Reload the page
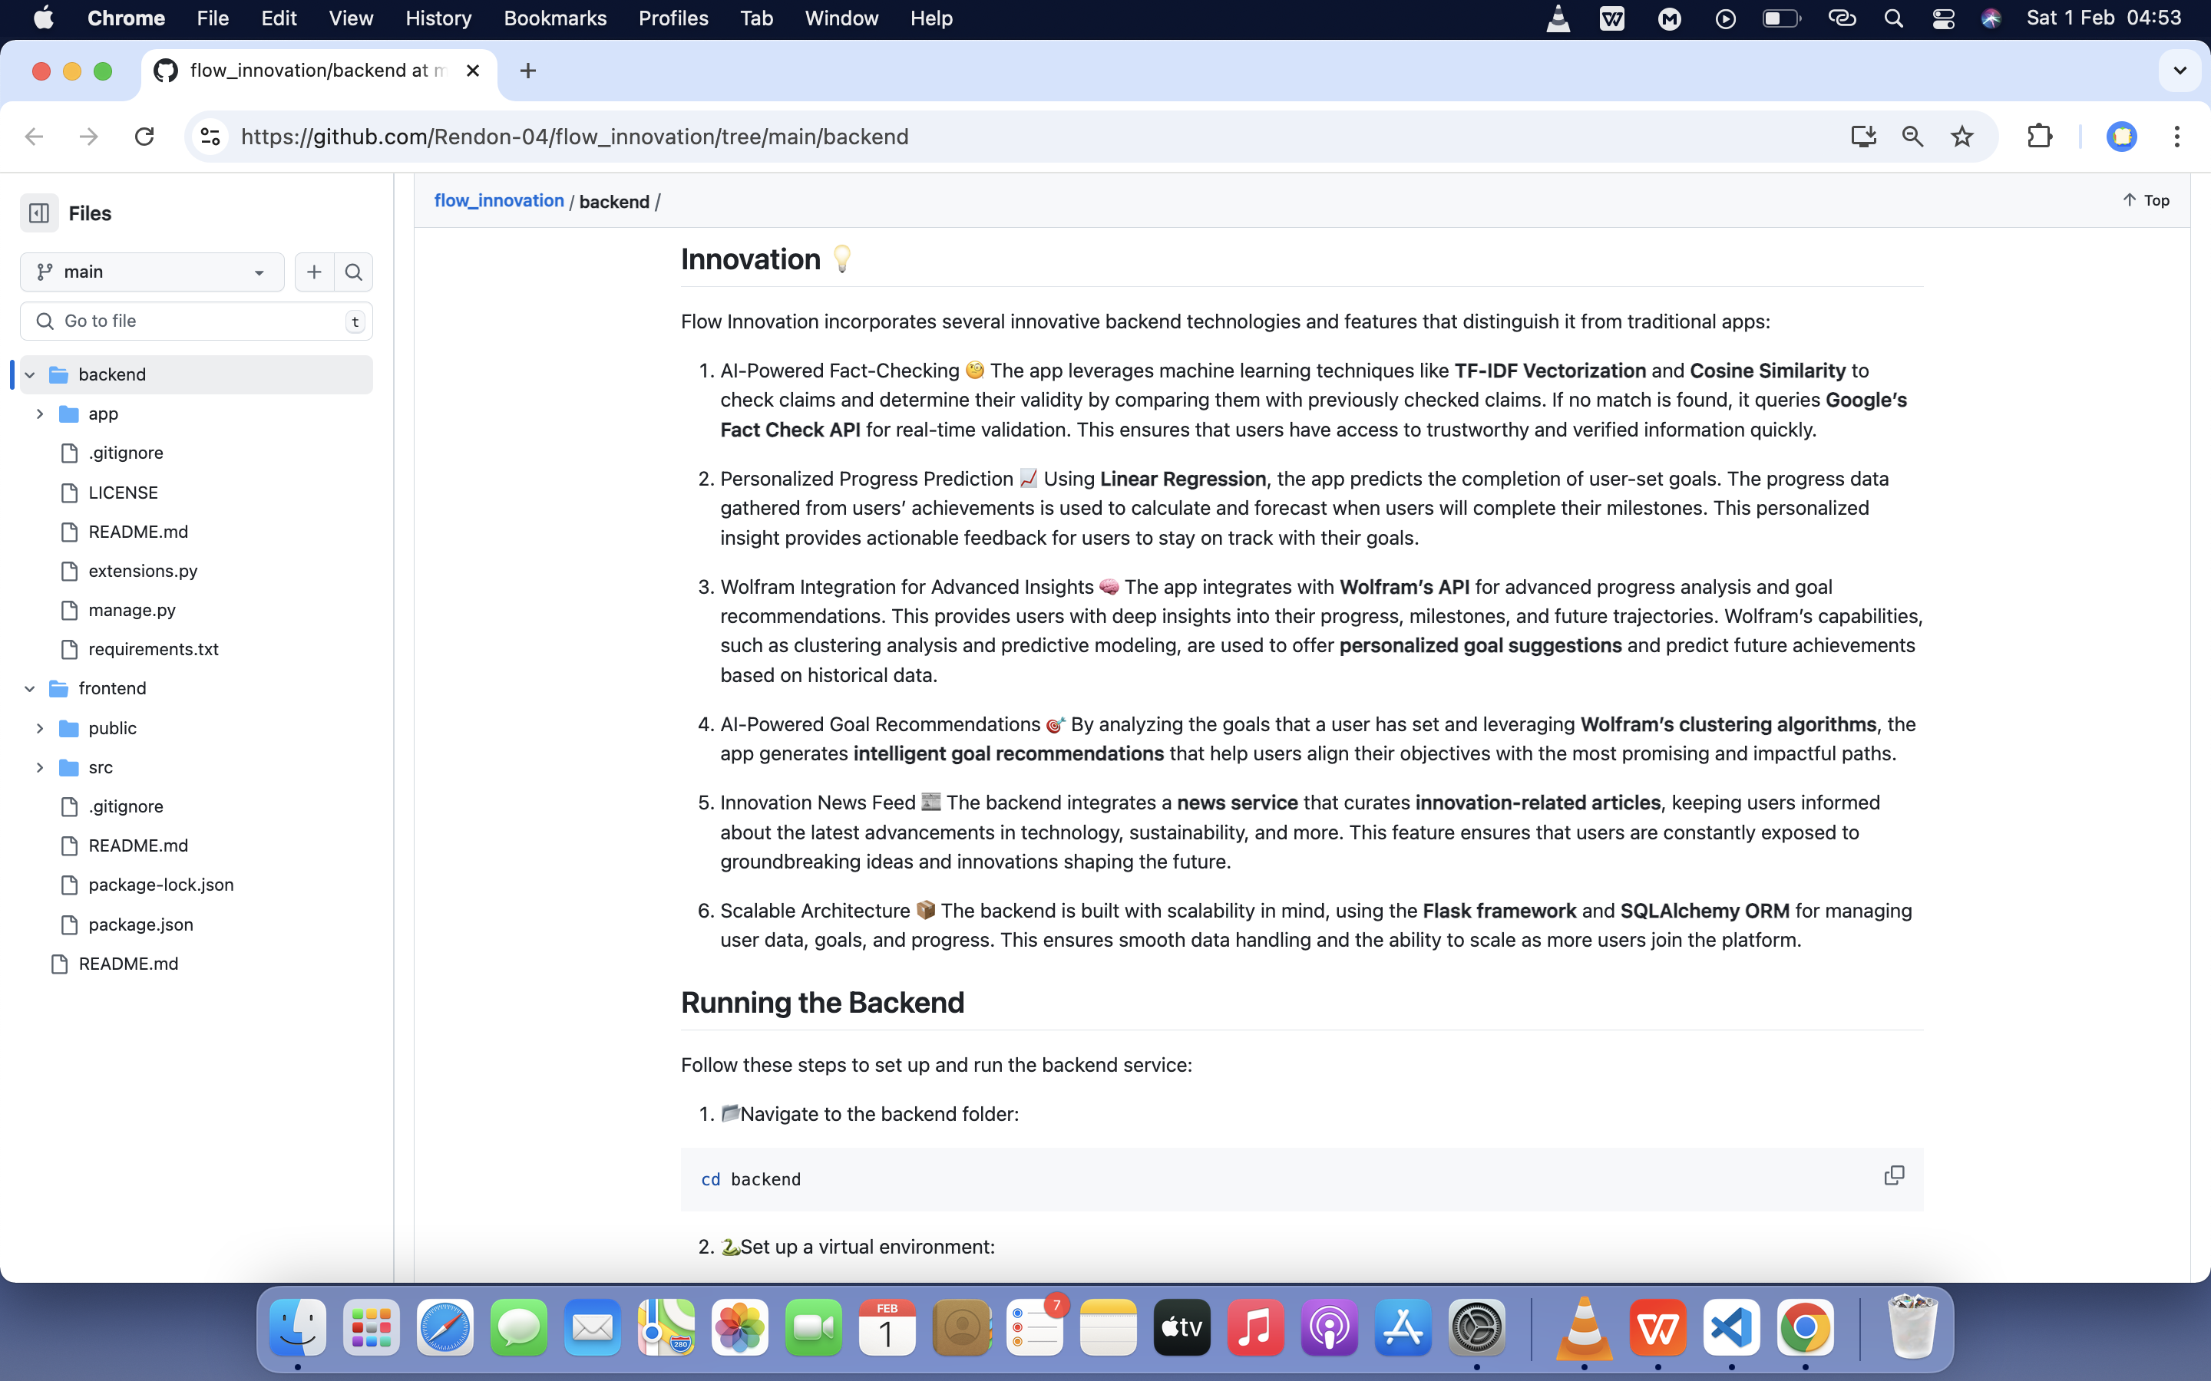 pyautogui.click(x=144, y=137)
